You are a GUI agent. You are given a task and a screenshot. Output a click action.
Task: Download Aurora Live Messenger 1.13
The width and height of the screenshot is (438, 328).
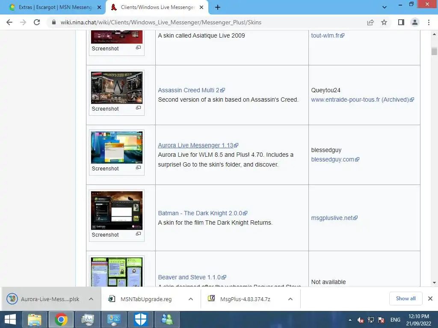pyautogui.click(x=198, y=145)
